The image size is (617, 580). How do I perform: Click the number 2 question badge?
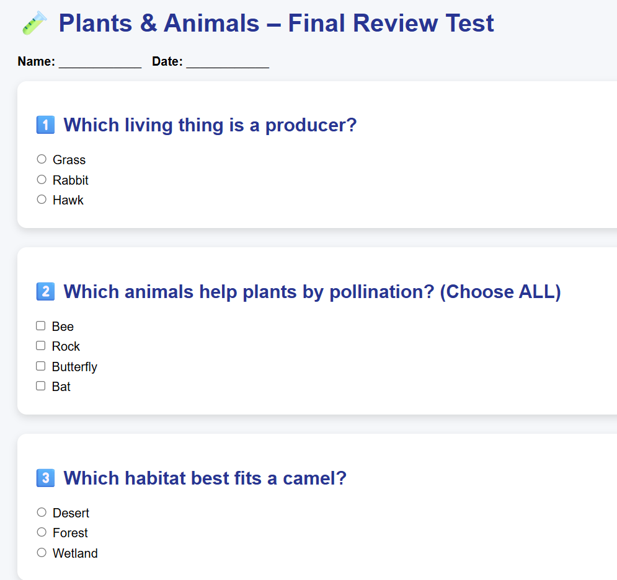click(46, 292)
